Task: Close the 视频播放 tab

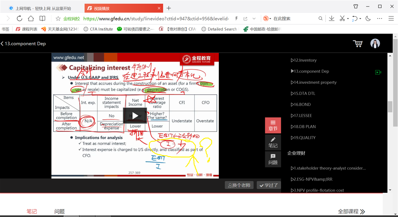Action: (159, 8)
